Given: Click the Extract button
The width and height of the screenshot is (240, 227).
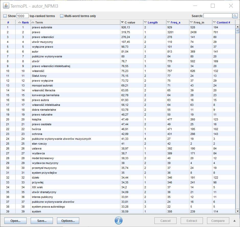Looking at the screenshot, I should [192, 221].
